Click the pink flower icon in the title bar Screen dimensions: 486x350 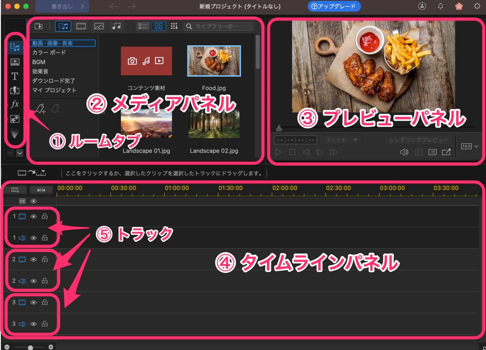(459, 6)
